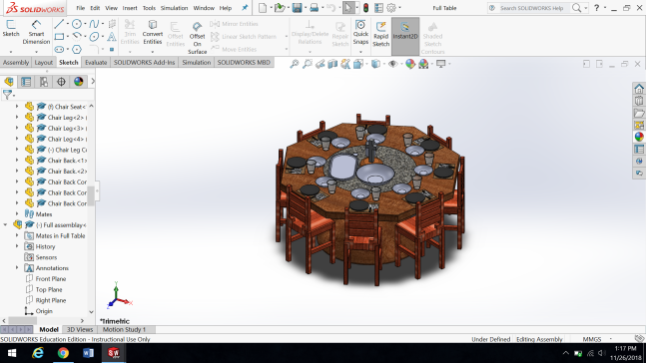Screen dimensions: 646x363
Task: Open the Motion Study 1 tab
Action: (124, 329)
